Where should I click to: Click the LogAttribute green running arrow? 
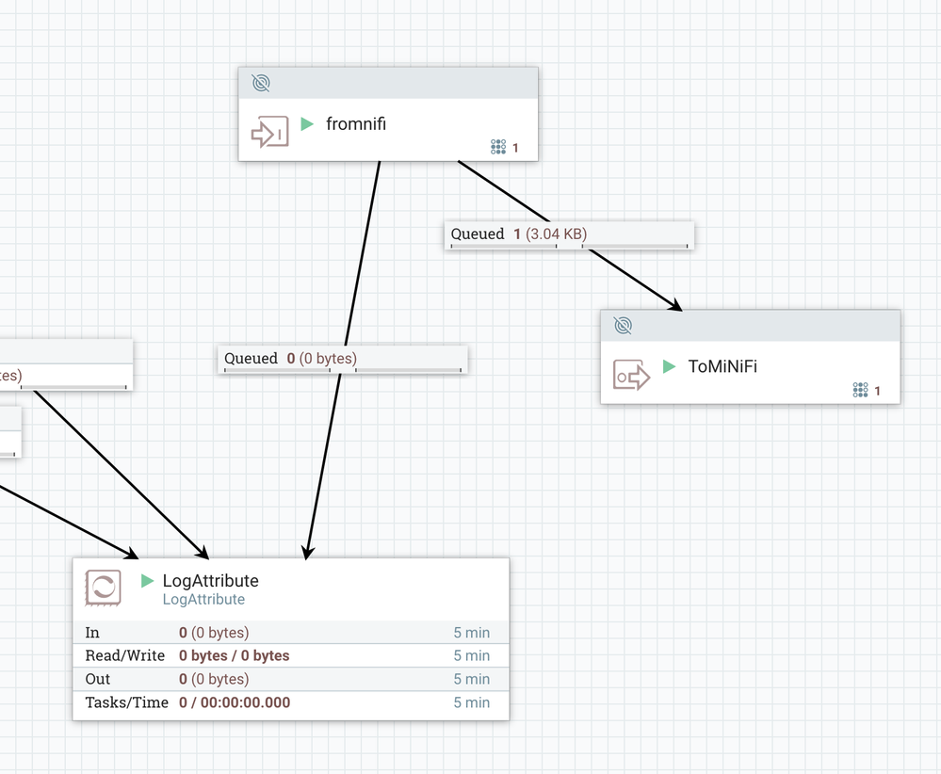point(147,581)
